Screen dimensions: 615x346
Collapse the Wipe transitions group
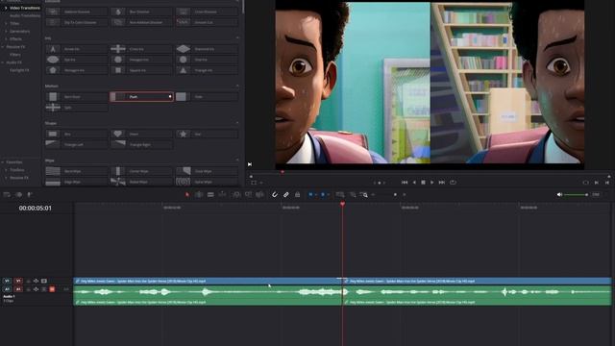237,161
